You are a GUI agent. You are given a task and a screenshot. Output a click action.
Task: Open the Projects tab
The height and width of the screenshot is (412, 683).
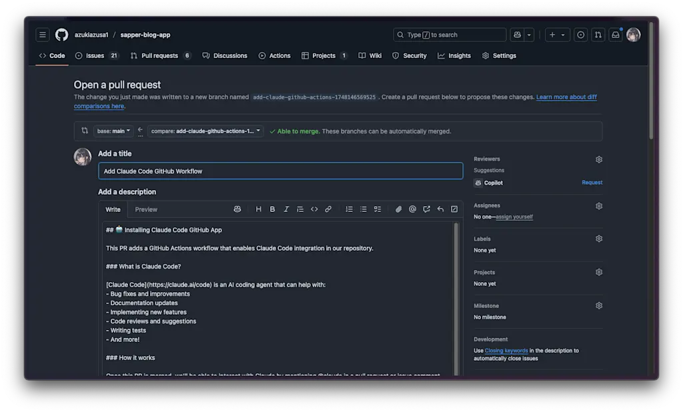pyautogui.click(x=324, y=56)
